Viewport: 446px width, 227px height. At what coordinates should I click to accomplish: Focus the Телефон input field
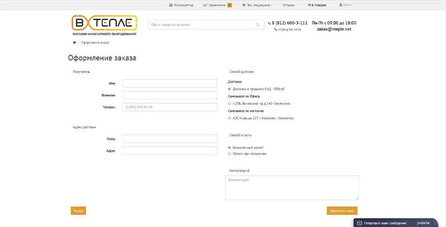point(169,107)
